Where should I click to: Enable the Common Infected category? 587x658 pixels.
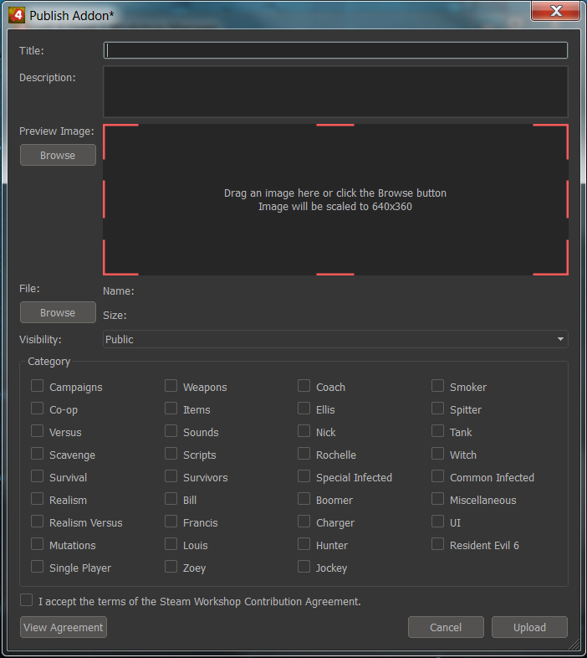click(437, 476)
